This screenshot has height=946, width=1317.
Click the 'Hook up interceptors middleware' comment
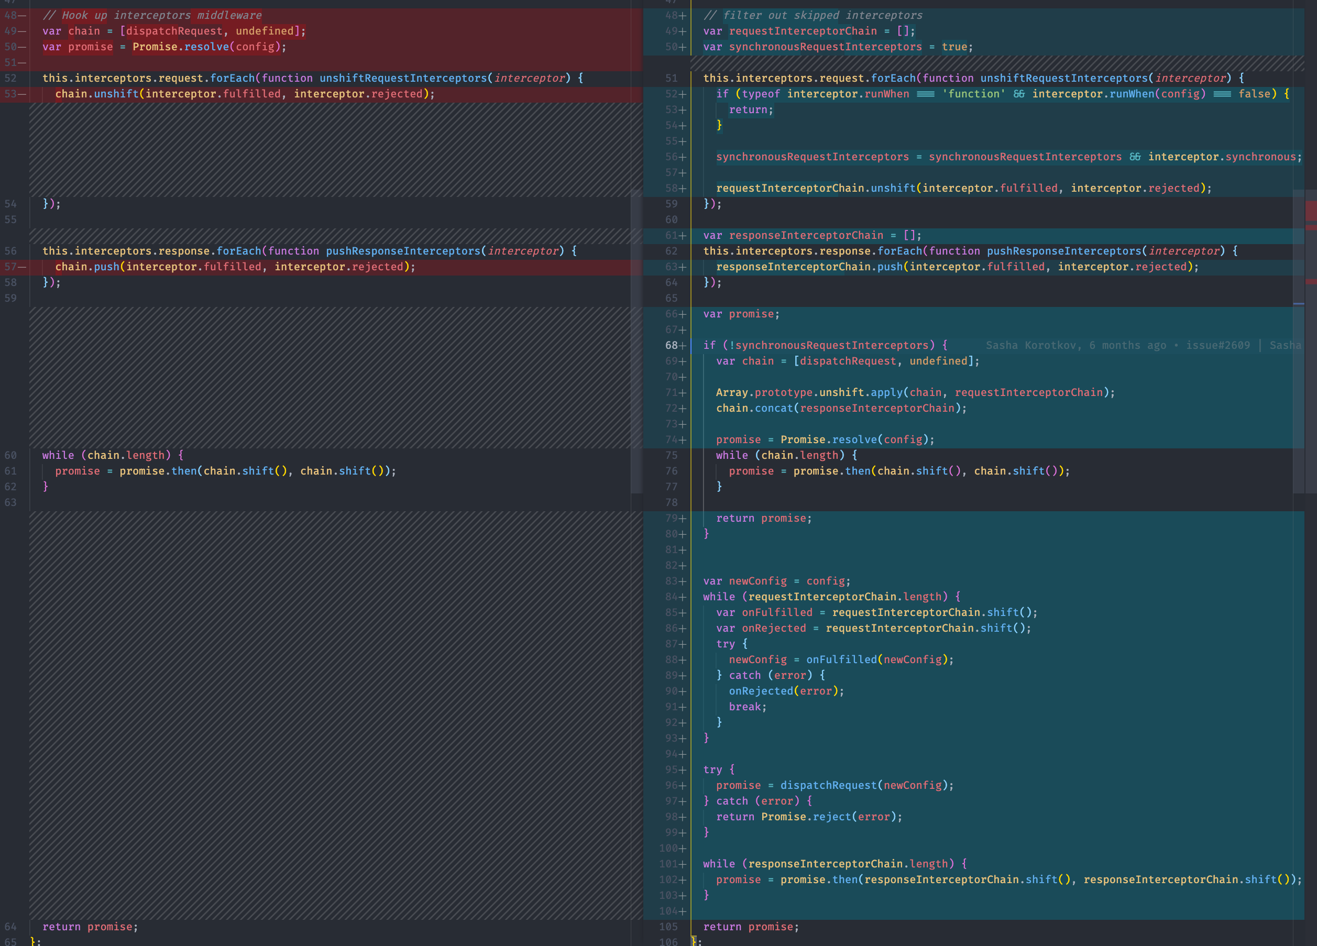tap(152, 16)
